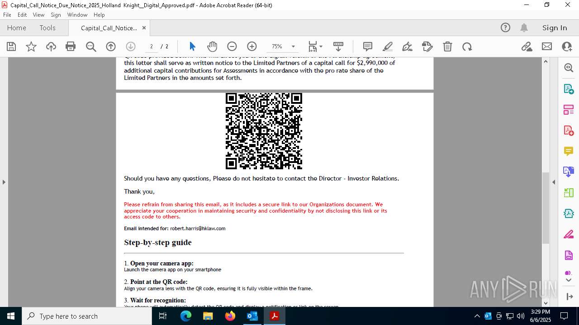Click the QR code image
Screen dimensions: 579x325
click(x=264, y=131)
